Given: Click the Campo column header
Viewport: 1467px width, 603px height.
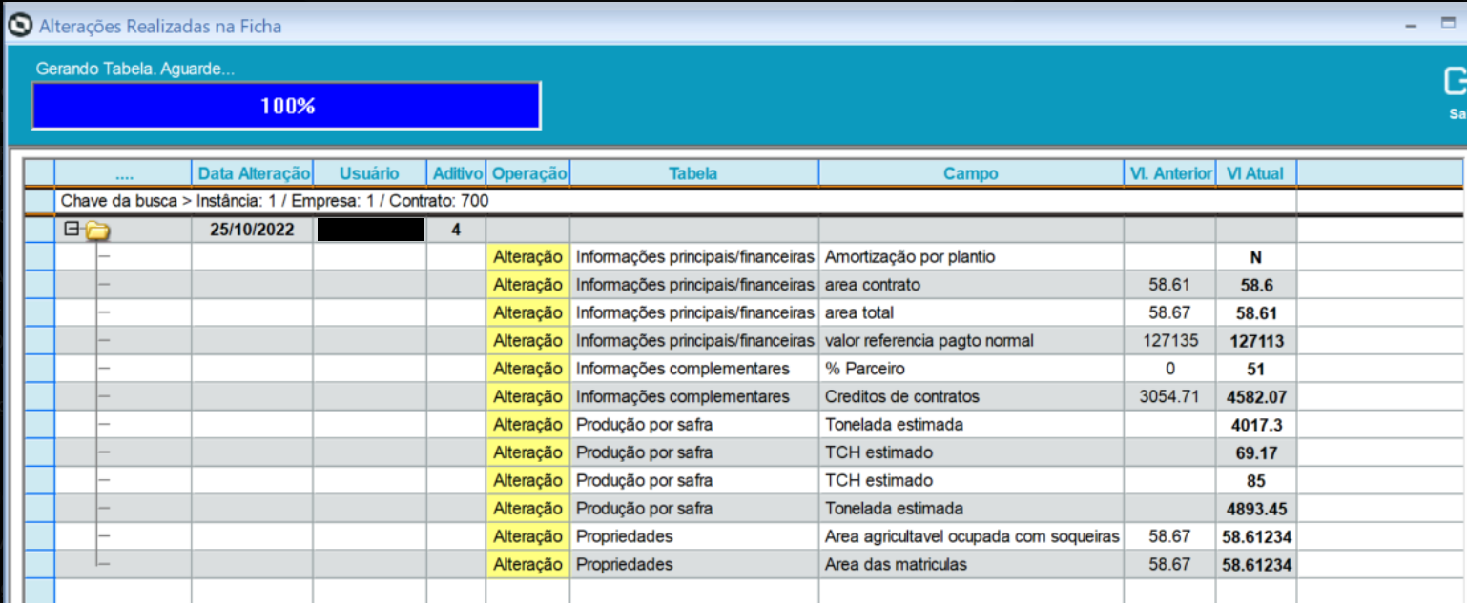Looking at the screenshot, I should pyautogui.click(x=971, y=173).
